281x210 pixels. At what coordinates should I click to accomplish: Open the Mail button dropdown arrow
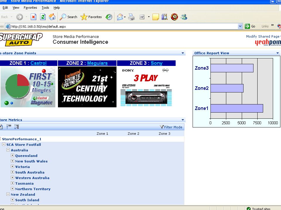click(125, 17)
